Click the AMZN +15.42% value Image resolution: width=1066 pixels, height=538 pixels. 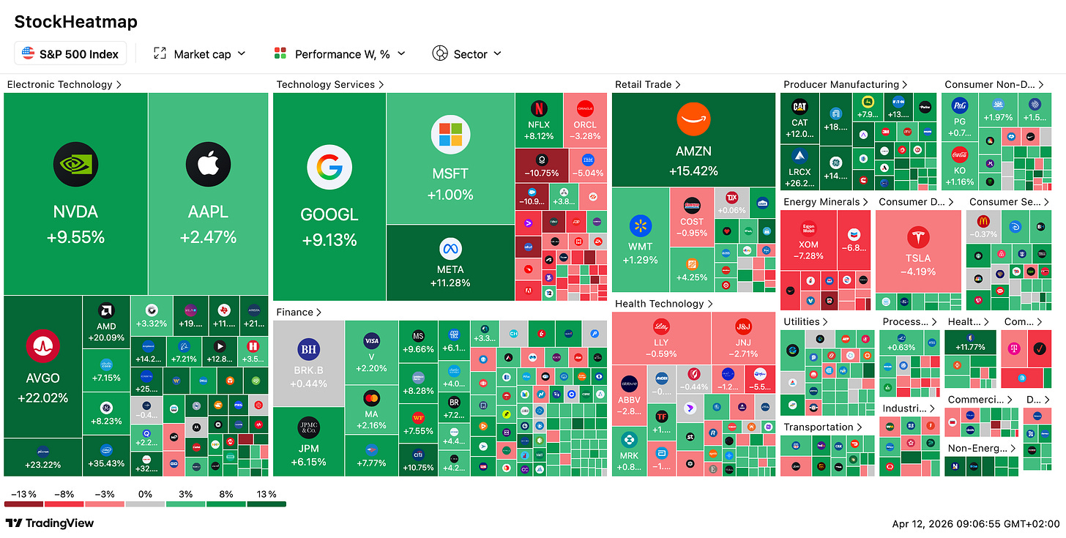coord(693,171)
